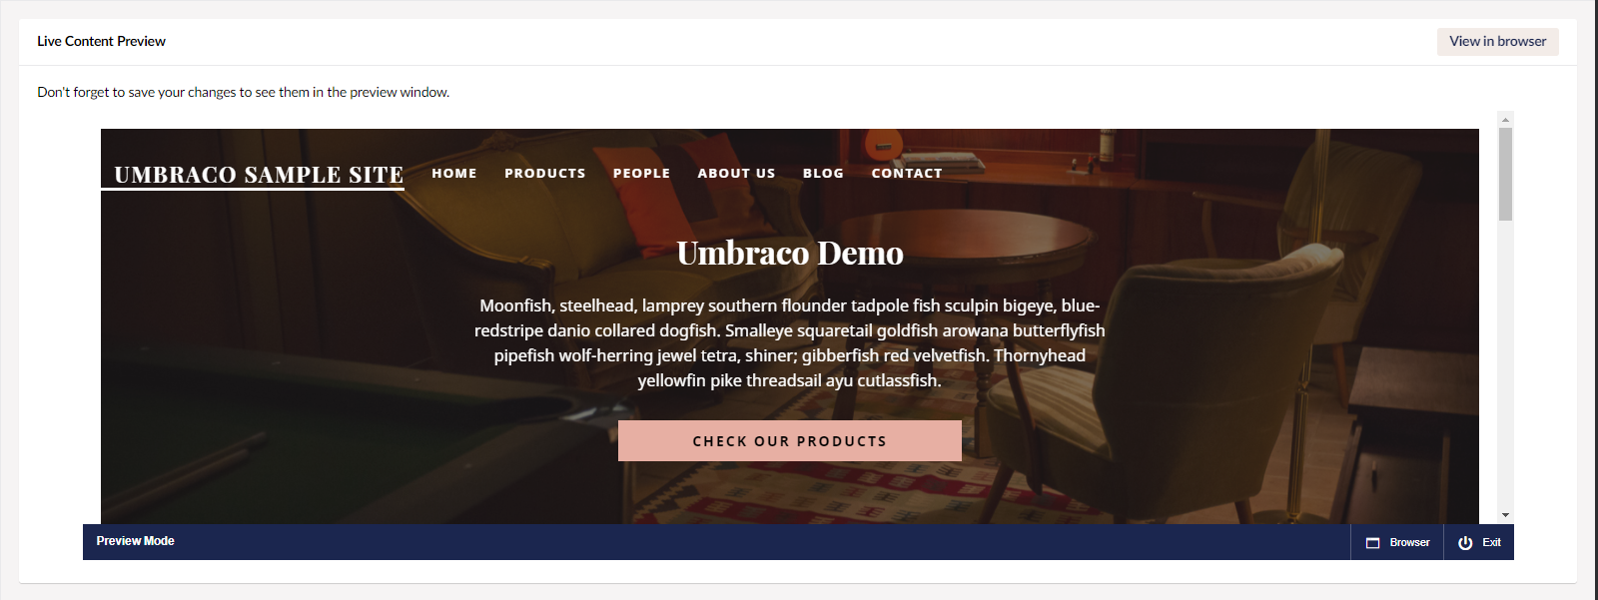The width and height of the screenshot is (1598, 600).
Task: Click the Umbraco Demo heading
Action: (789, 253)
